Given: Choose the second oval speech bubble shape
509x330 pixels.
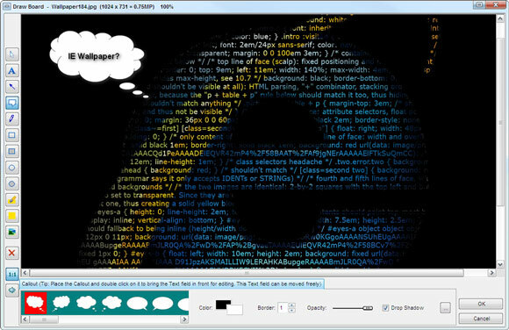Looking at the screenshot, I should [162, 304].
